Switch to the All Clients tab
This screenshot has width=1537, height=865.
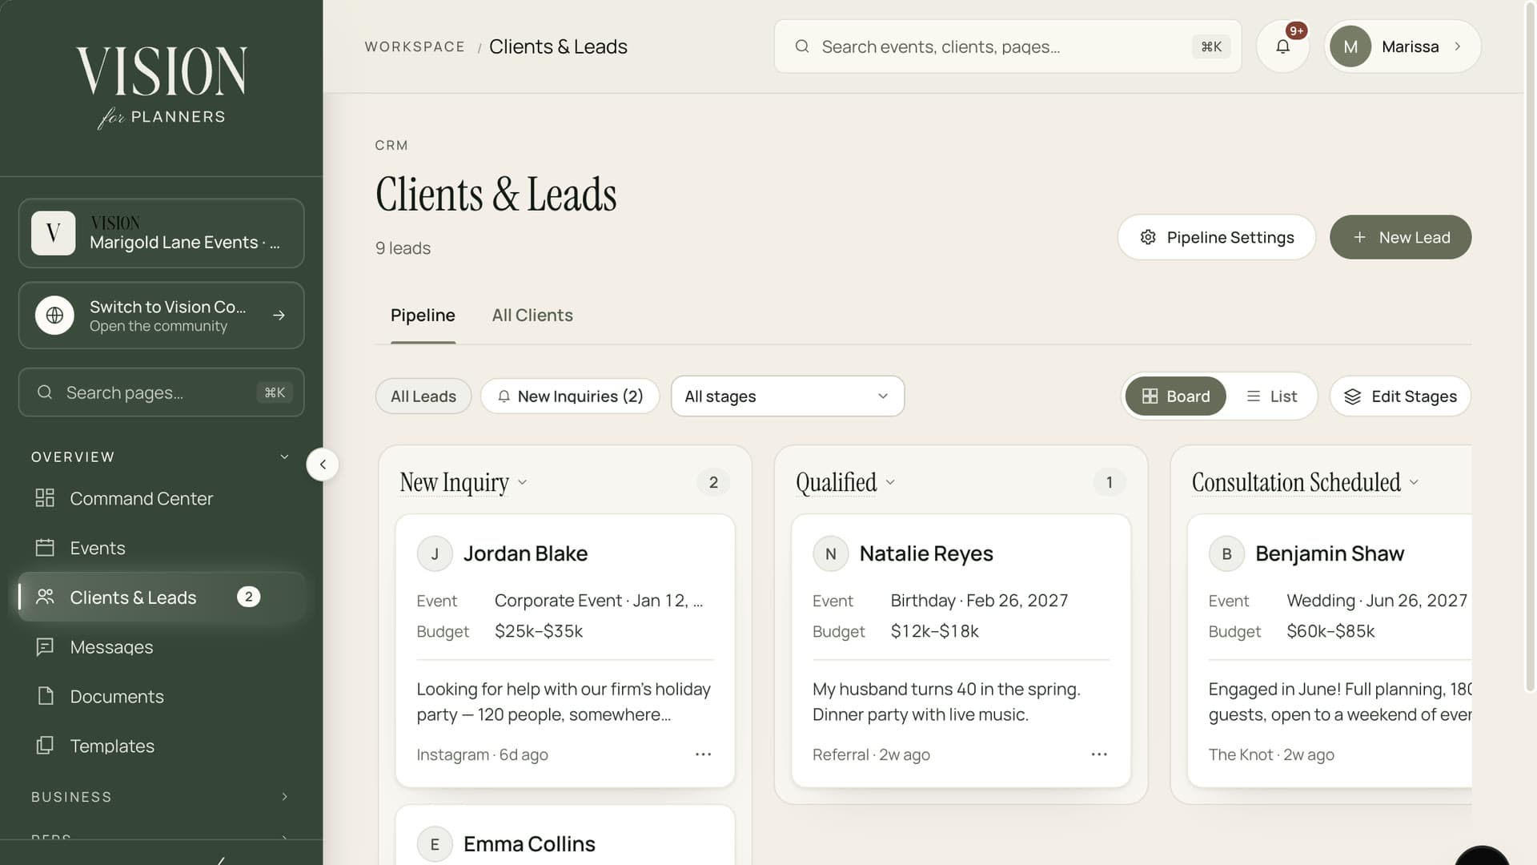click(x=532, y=316)
